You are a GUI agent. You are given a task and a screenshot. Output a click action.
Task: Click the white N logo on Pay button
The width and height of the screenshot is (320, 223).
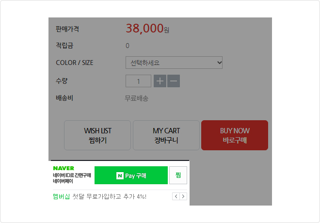point(120,175)
